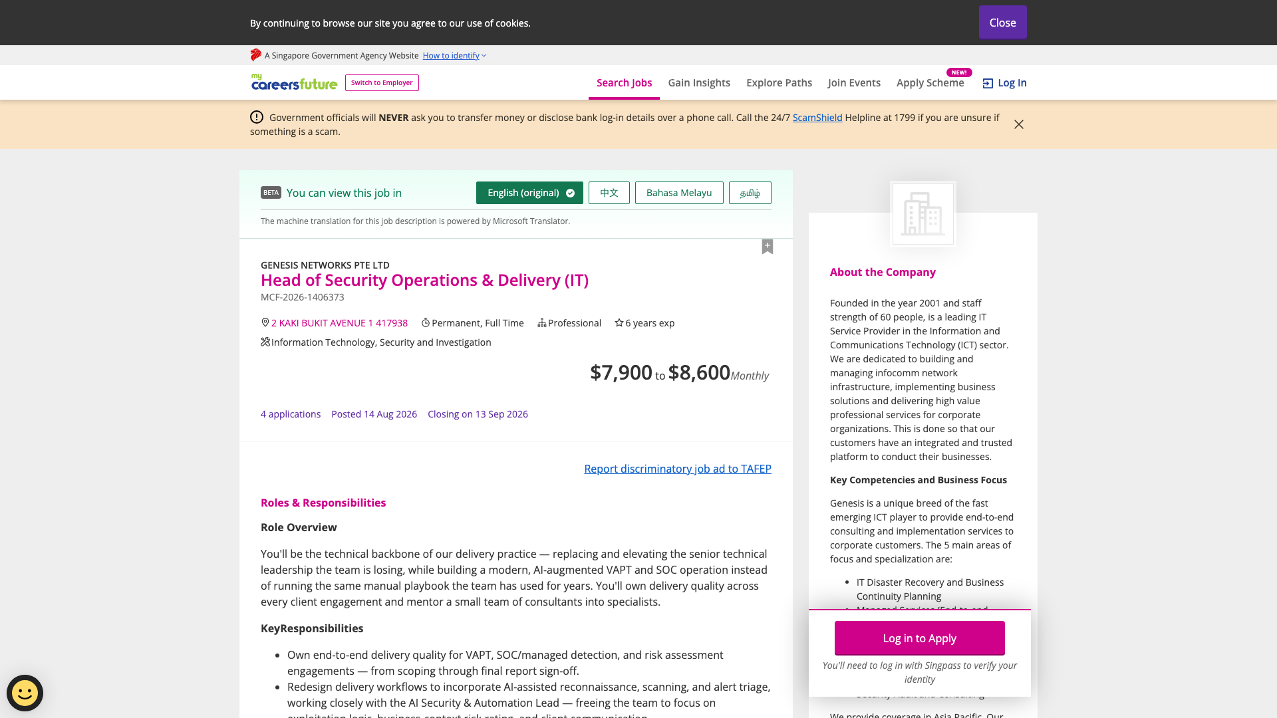Click the company building placeholder logo
The height and width of the screenshot is (718, 1277).
pos(923,214)
